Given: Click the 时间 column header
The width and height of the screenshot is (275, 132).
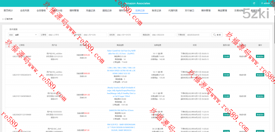Looking at the screenshot, I should 195,45.
